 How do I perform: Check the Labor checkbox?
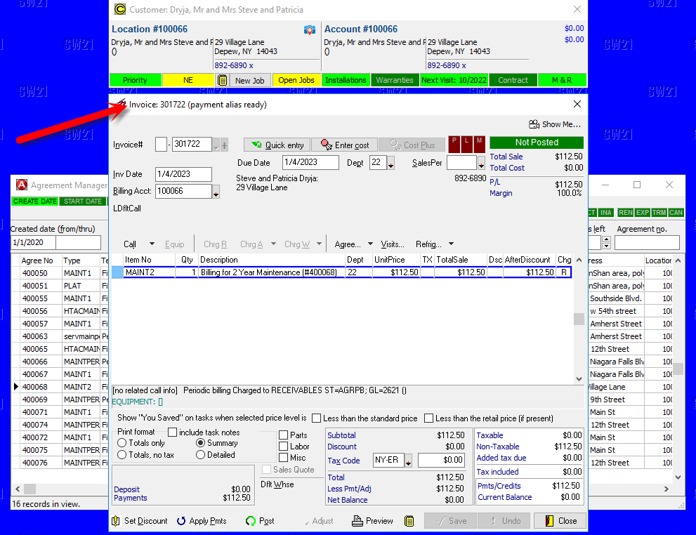click(284, 447)
